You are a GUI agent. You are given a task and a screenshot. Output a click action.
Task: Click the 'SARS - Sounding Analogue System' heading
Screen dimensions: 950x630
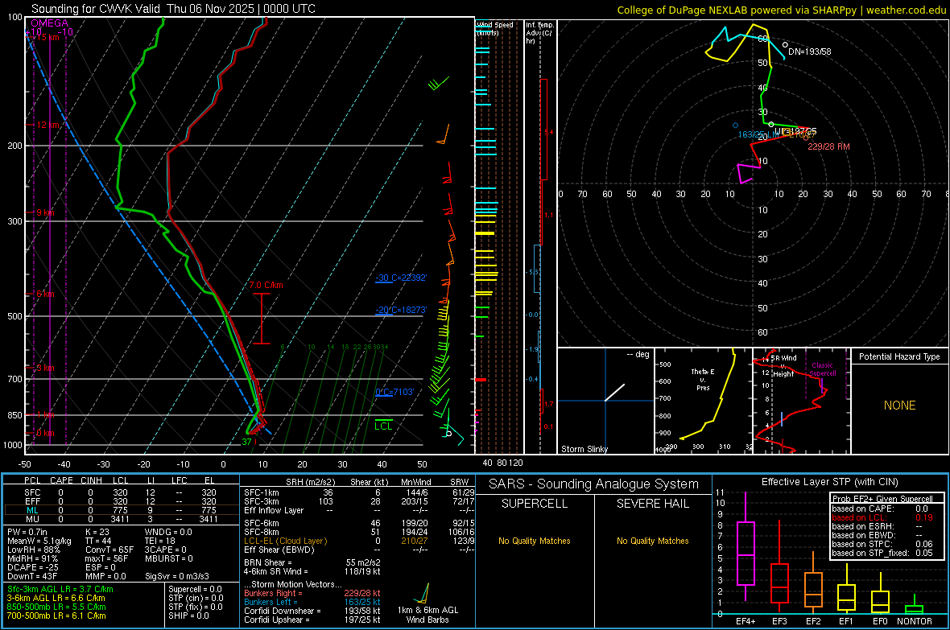pyautogui.click(x=593, y=484)
